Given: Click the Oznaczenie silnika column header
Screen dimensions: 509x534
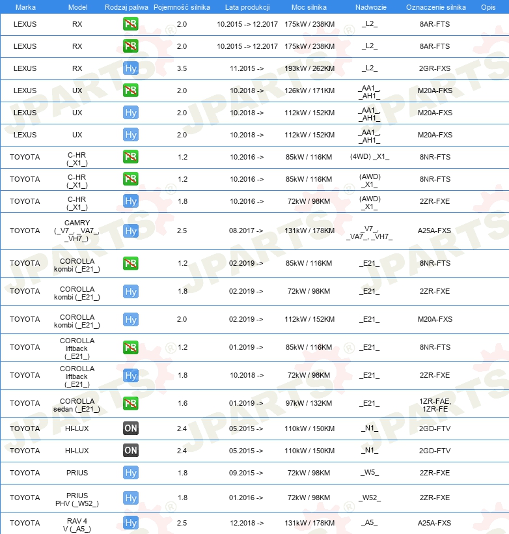Looking at the screenshot, I should 436,7.
